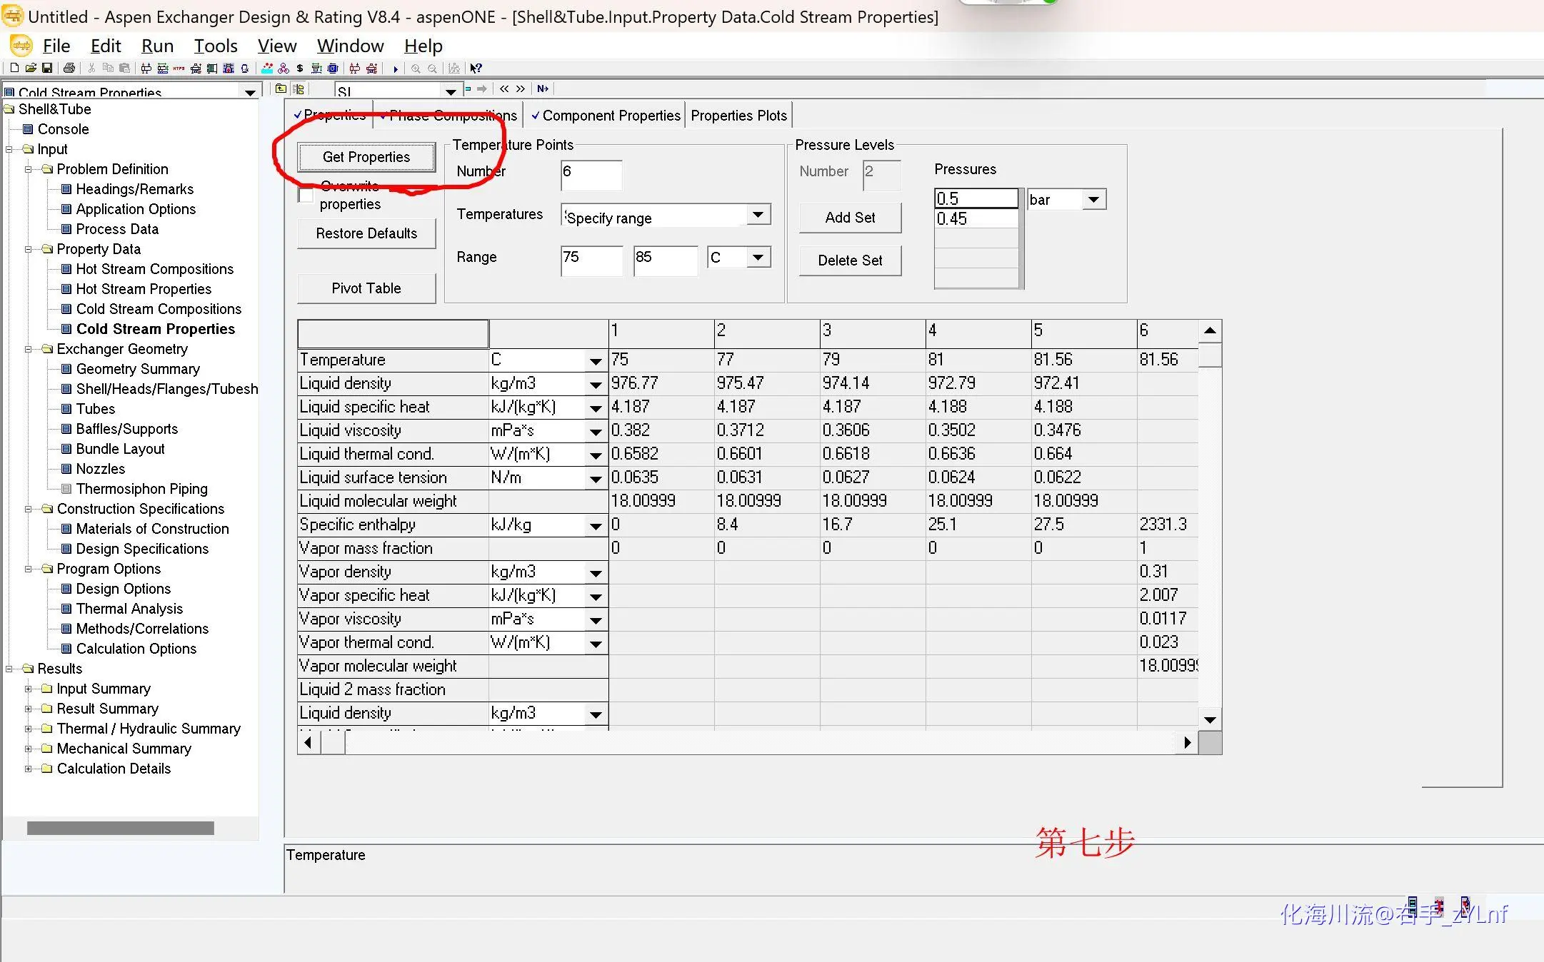Image resolution: width=1544 pixels, height=962 pixels.
Task: Open the SI units set dropdown
Action: 451,91
